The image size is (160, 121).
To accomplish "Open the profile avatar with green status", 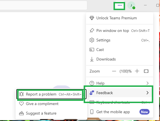I will [131, 5].
